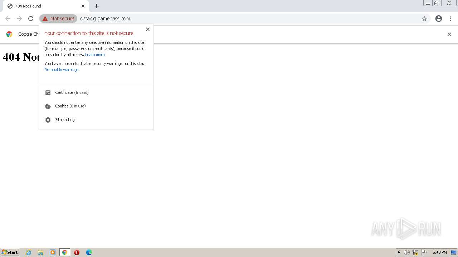This screenshot has height=257, width=458.
Task: Click the Not secure warning chip
Action: 58,19
